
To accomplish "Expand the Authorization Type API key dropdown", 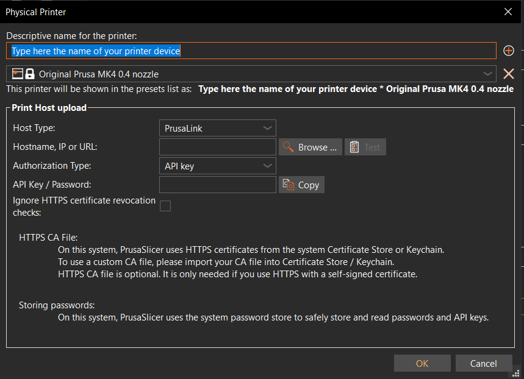I will tap(218, 166).
